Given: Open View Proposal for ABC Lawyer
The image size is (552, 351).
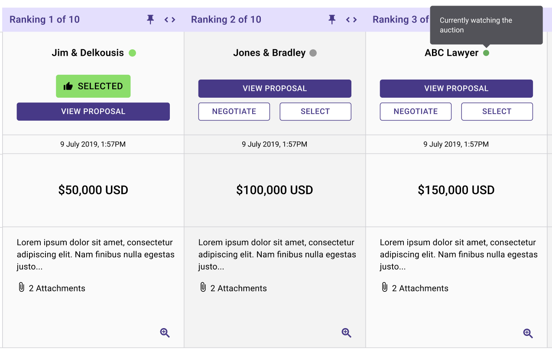Looking at the screenshot, I should pos(456,89).
